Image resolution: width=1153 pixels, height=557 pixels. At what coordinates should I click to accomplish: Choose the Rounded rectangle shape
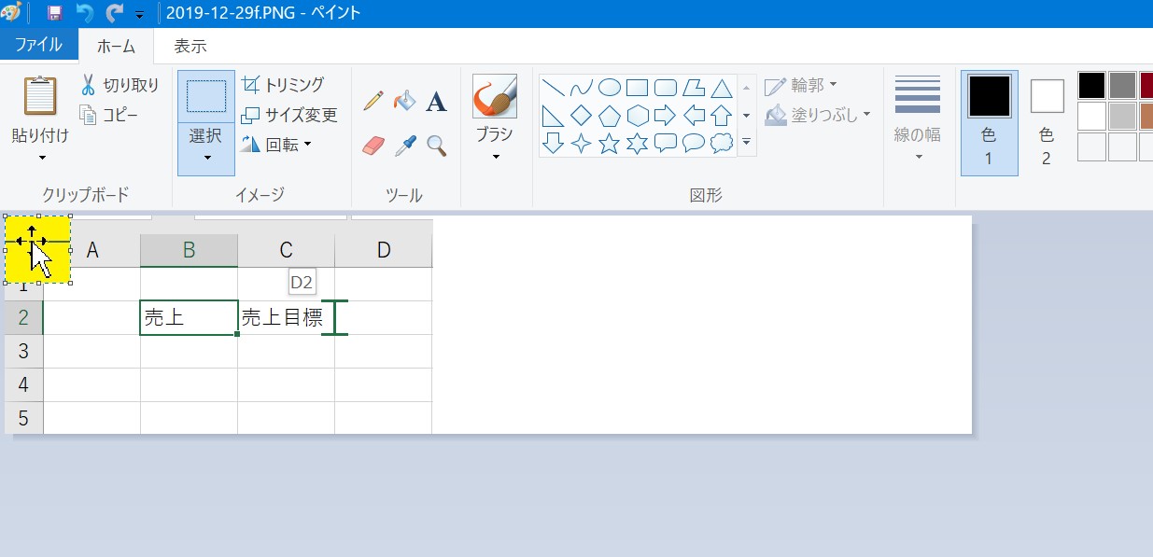pos(666,88)
